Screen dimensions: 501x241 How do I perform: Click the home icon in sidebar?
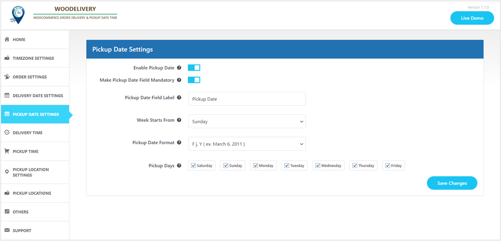(x=7, y=39)
